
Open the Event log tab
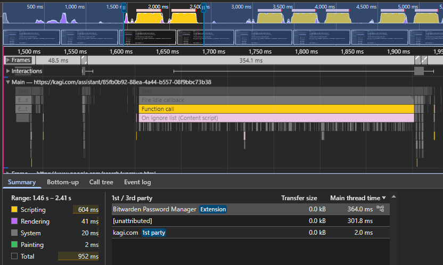[137, 182]
